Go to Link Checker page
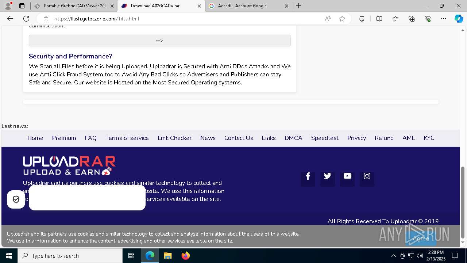467x263 pixels. tap(174, 138)
